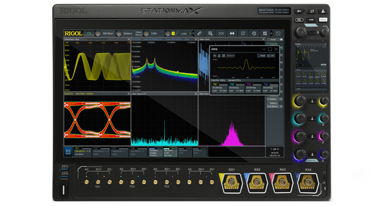Select the Eye(CH1) panel title

69,94
